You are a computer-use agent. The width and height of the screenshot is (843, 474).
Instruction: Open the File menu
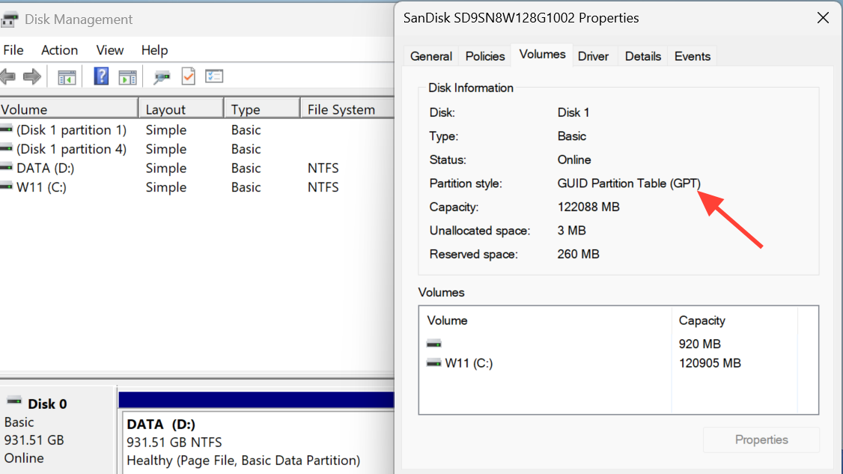[x=13, y=50]
